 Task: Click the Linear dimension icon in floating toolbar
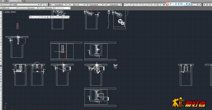(x=65, y=17)
